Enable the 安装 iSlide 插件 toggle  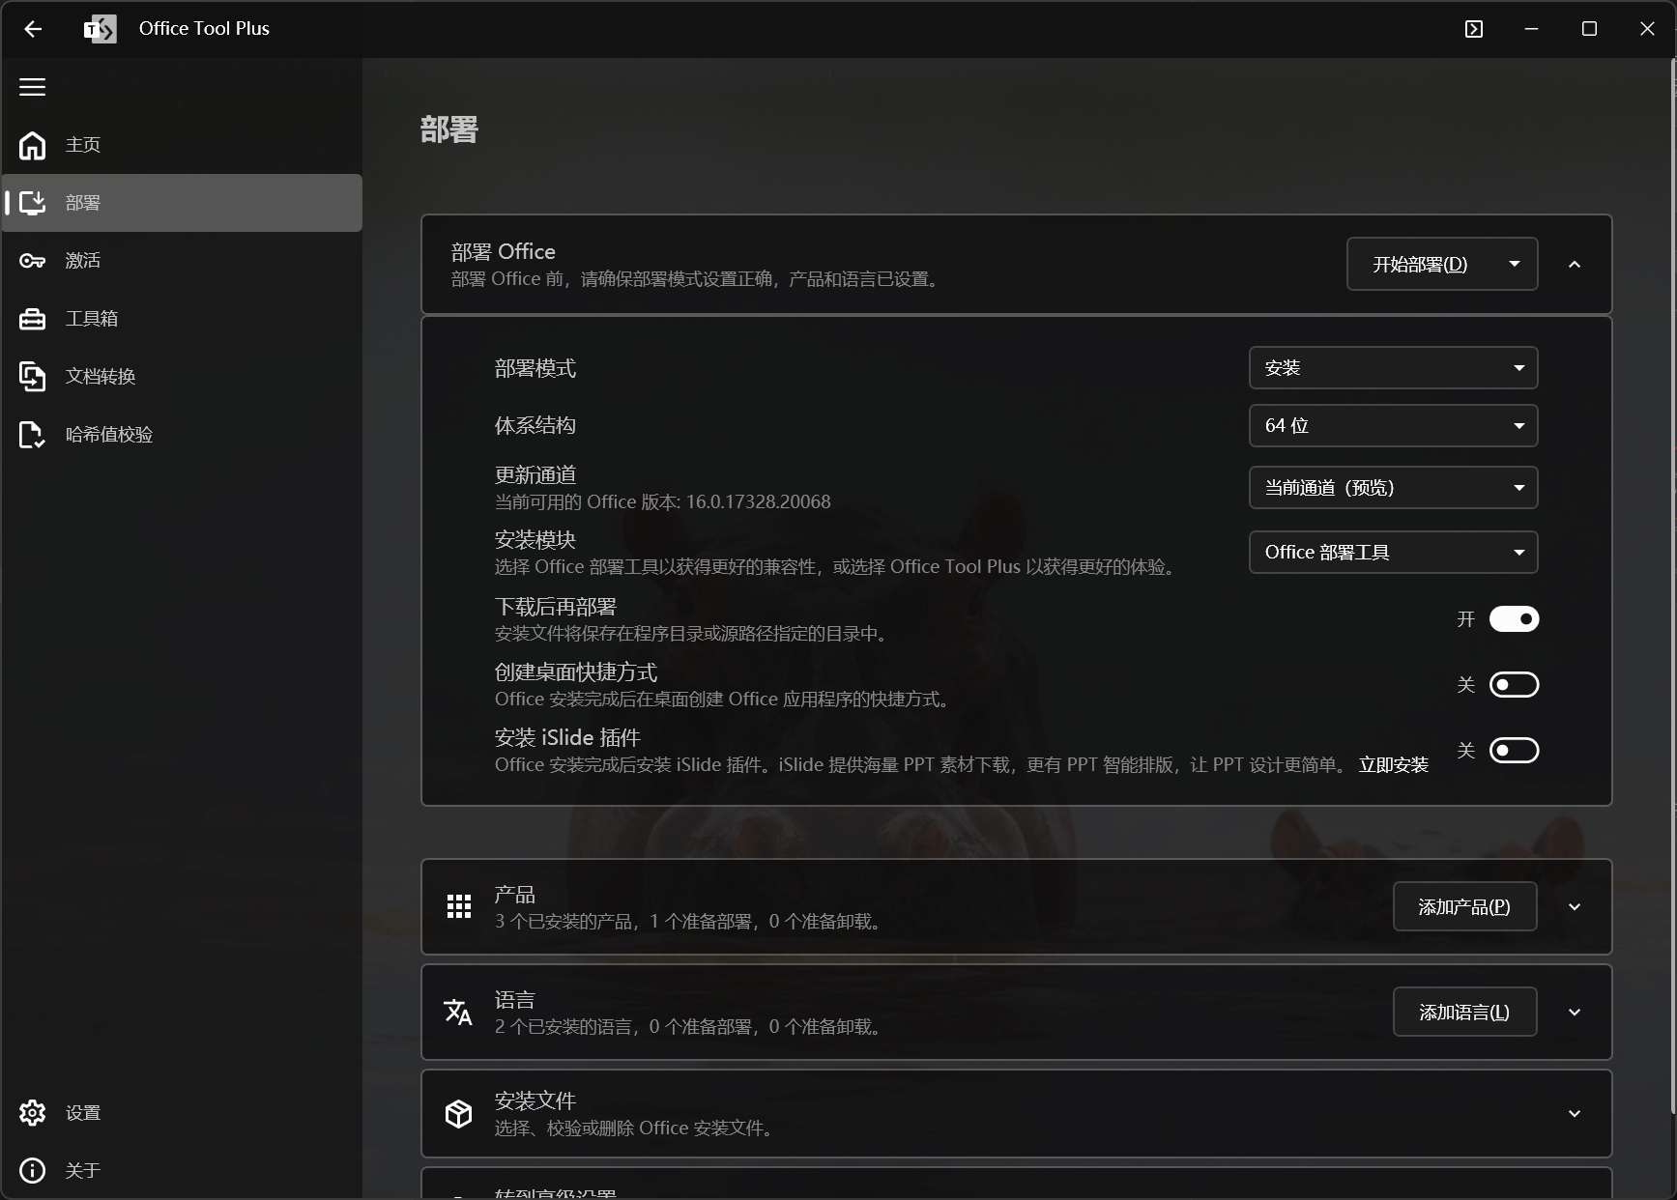pyautogui.click(x=1514, y=751)
